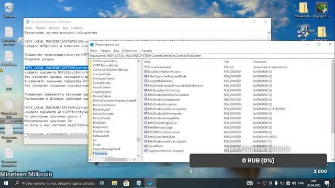Switch to Notepad via its taskbar icon

[x=138, y=183]
